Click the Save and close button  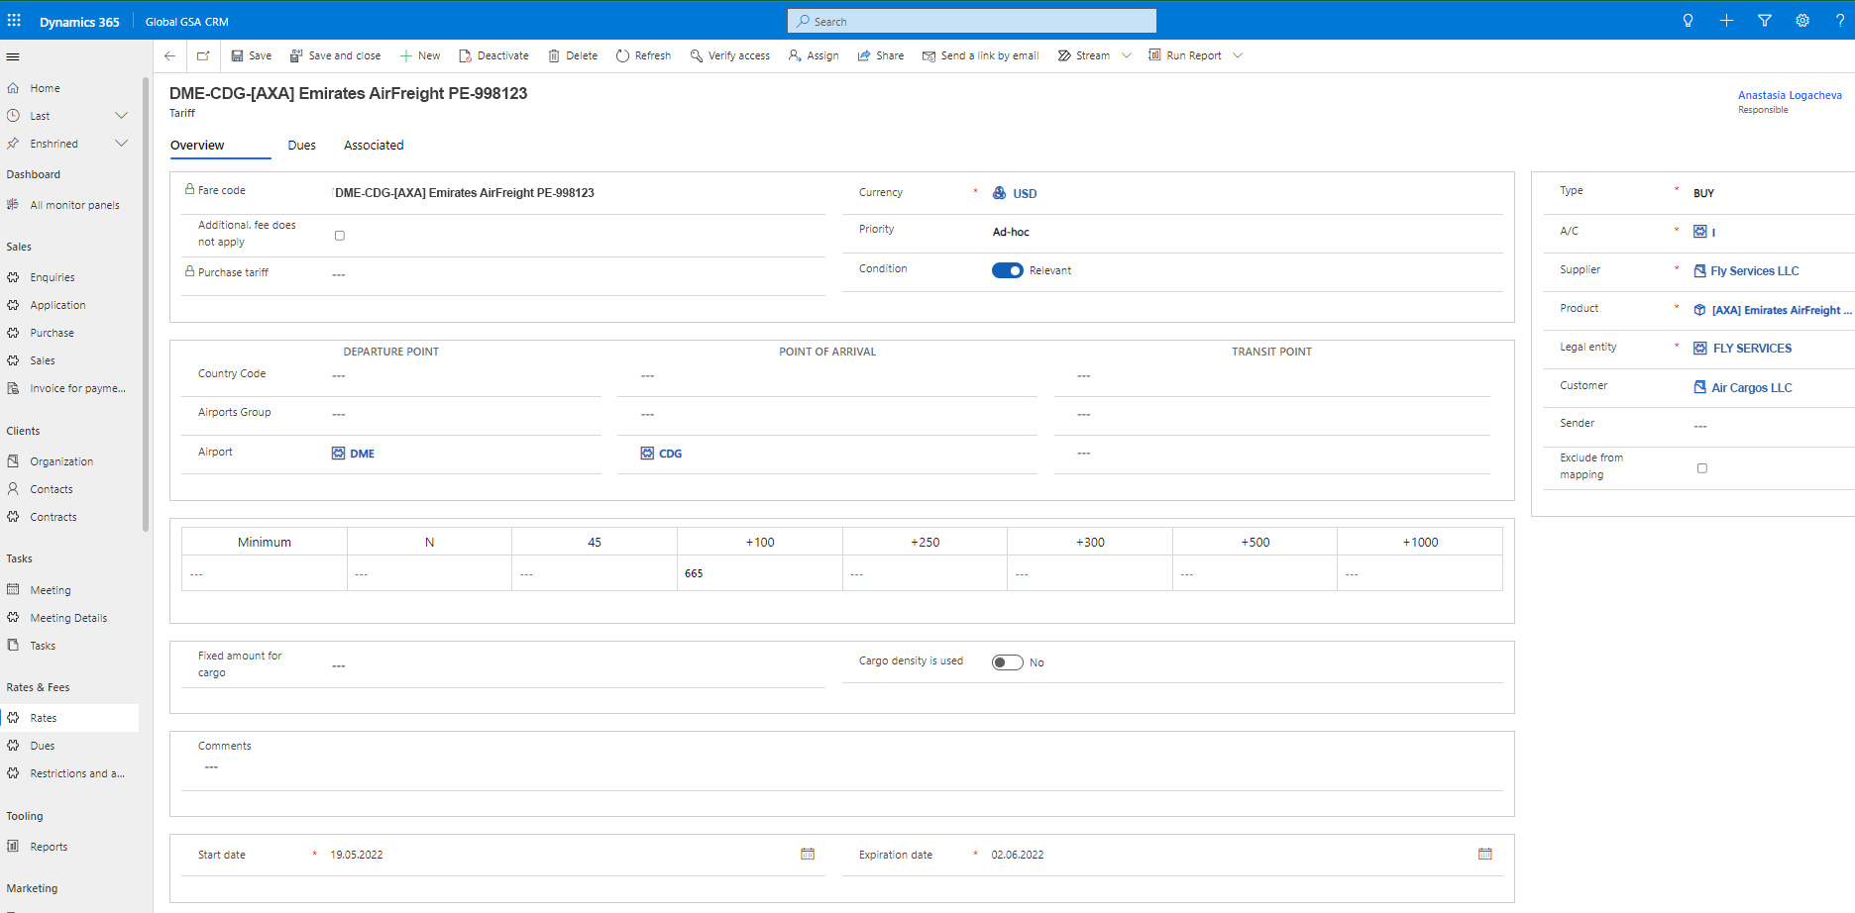[x=335, y=56]
